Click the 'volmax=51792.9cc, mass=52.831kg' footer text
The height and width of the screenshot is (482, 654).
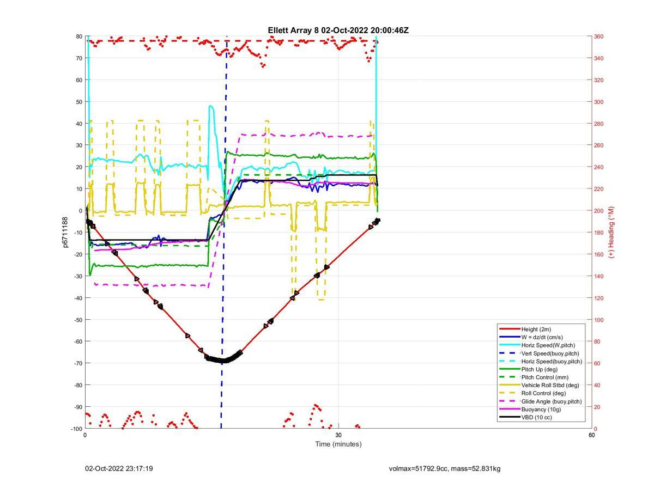coord(445,468)
